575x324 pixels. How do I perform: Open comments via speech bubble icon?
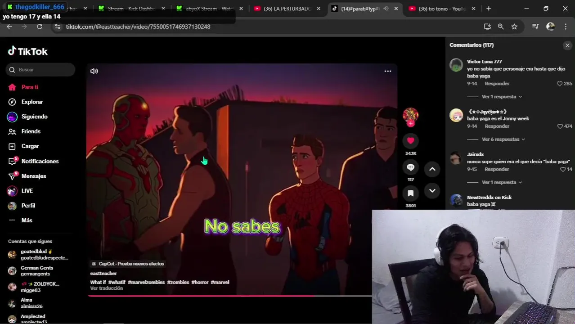[410, 167]
